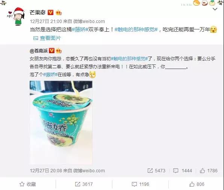This screenshot has height=190, width=224.
Task: Click the verified V badge beside 苍南派
Action: coord(51,51)
